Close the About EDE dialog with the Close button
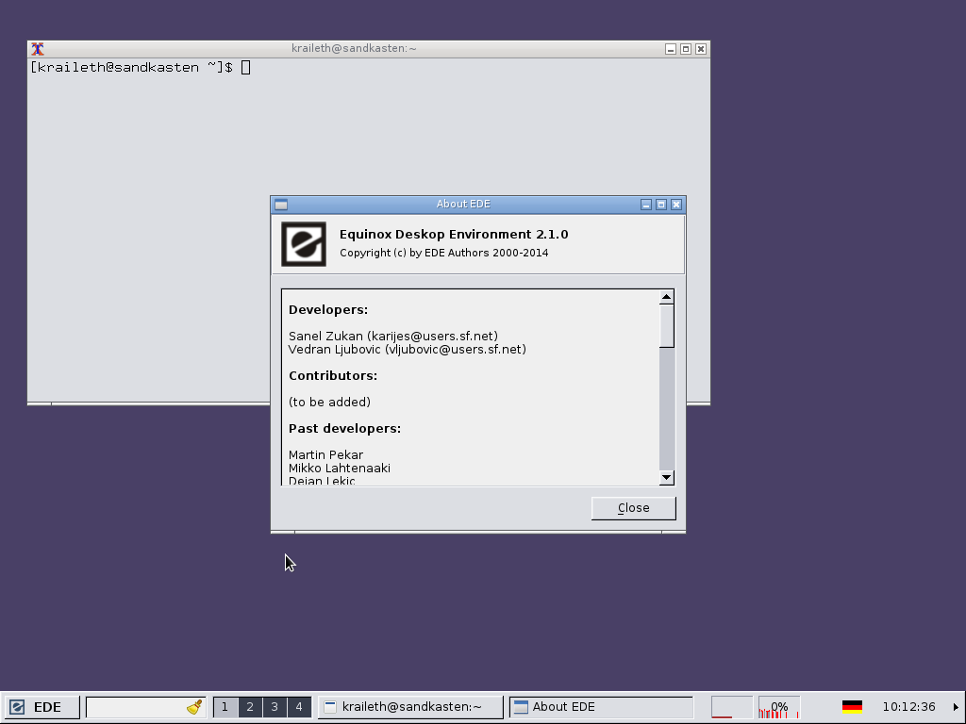Viewport: 966px width, 724px height. [633, 507]
